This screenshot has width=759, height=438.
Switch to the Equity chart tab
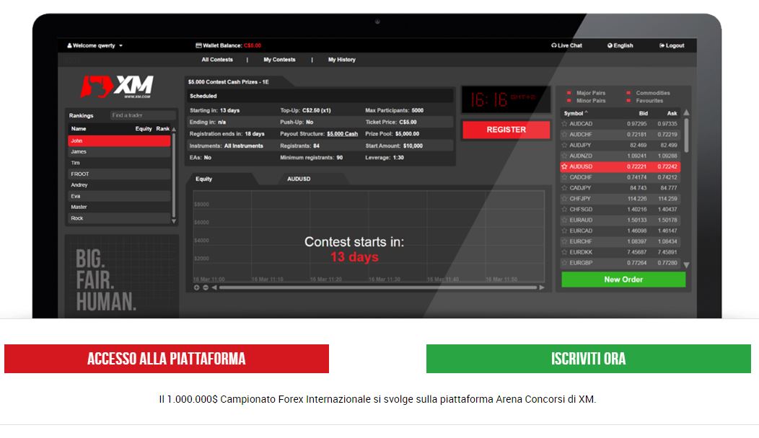pos(203,179)
